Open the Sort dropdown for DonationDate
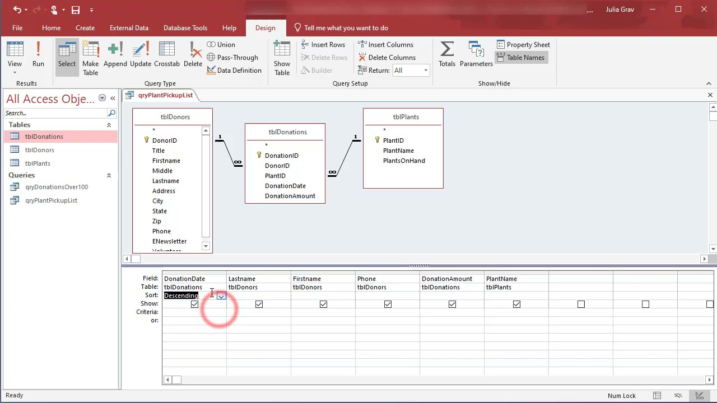The height and width of the screenshot is (403, 717). [222, 296]
